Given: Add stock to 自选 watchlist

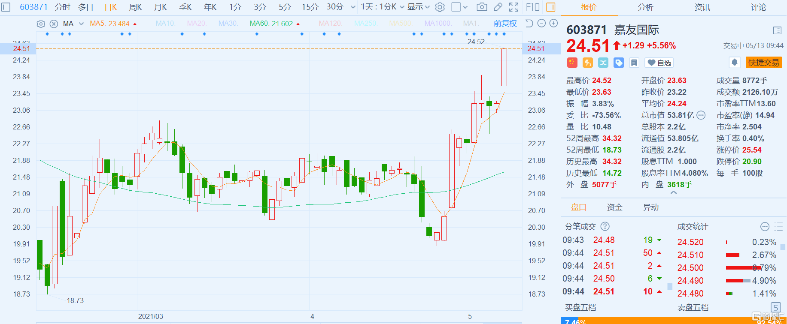Looking at the screenshot, I should pyautogui.click(x=659, y=63).
